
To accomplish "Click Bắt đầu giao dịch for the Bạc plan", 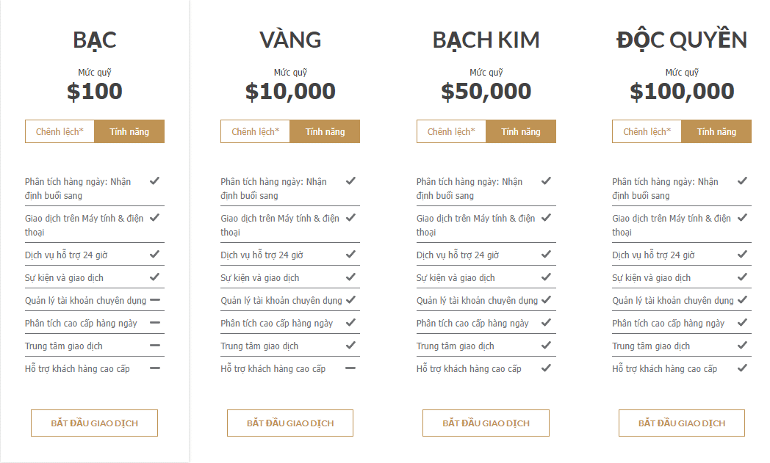I will coord(94,423).
